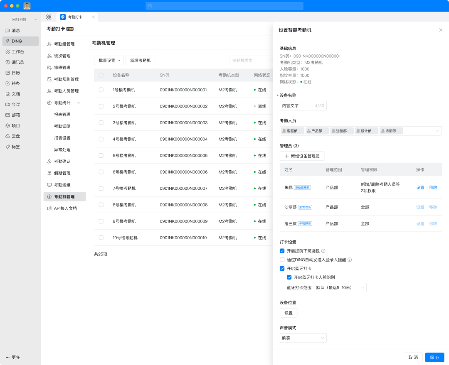This screenshot has height=365, width=449.
Task: Click the app grid icon beside tab
Action: tap(49, 17)
